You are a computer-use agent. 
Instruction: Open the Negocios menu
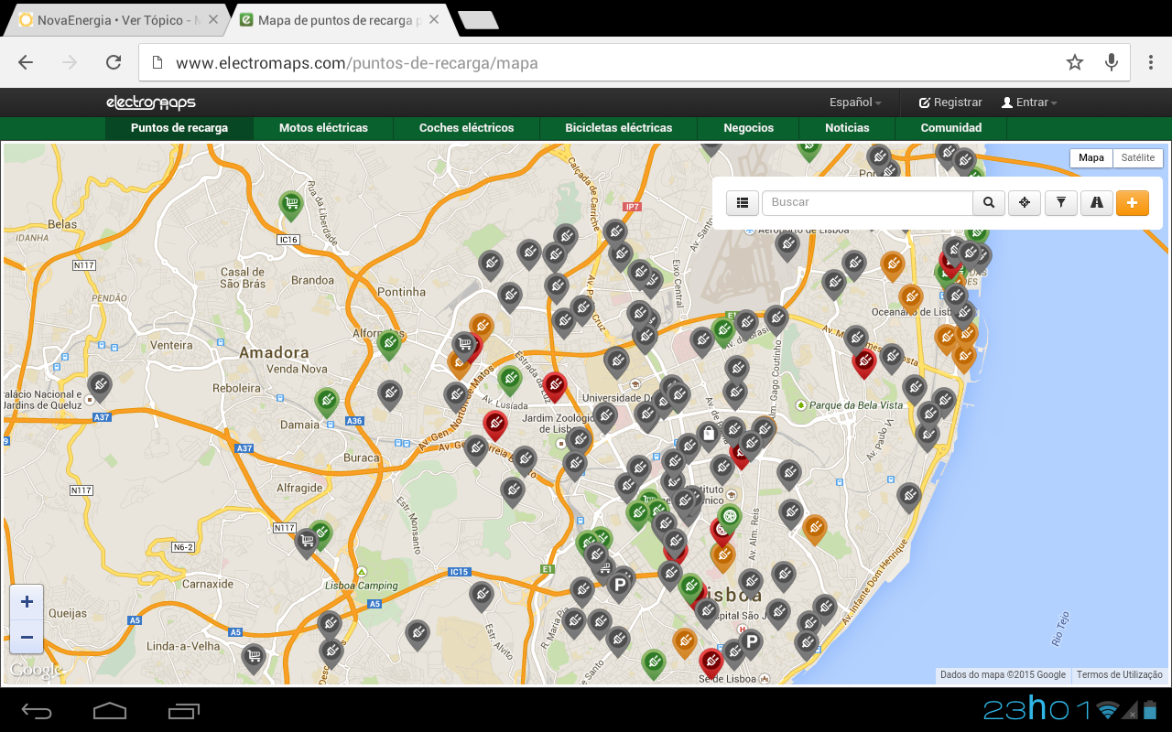pos(748,128)
